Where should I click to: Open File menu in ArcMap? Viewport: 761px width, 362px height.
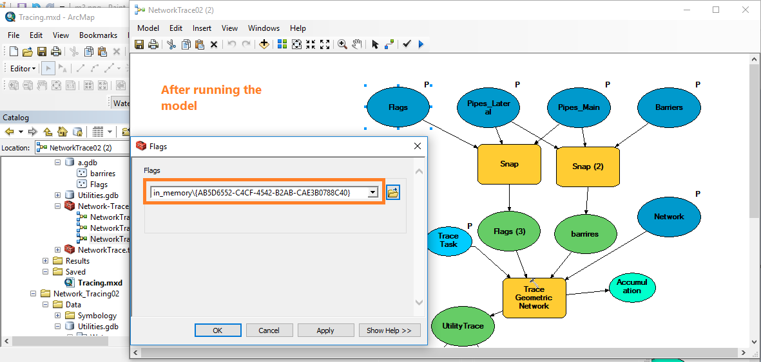[14, 35]
